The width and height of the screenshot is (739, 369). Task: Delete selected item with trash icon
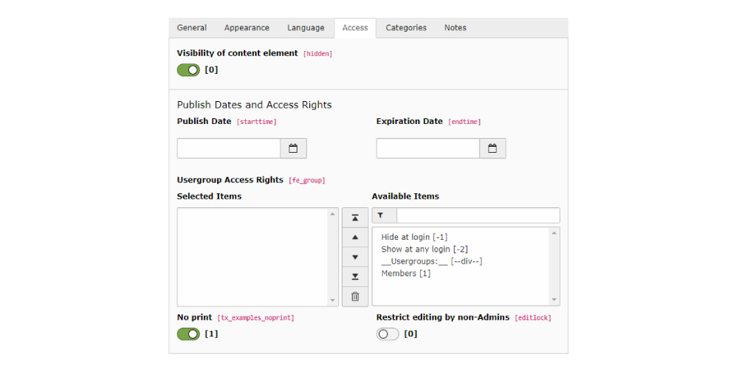click(355, 297)
